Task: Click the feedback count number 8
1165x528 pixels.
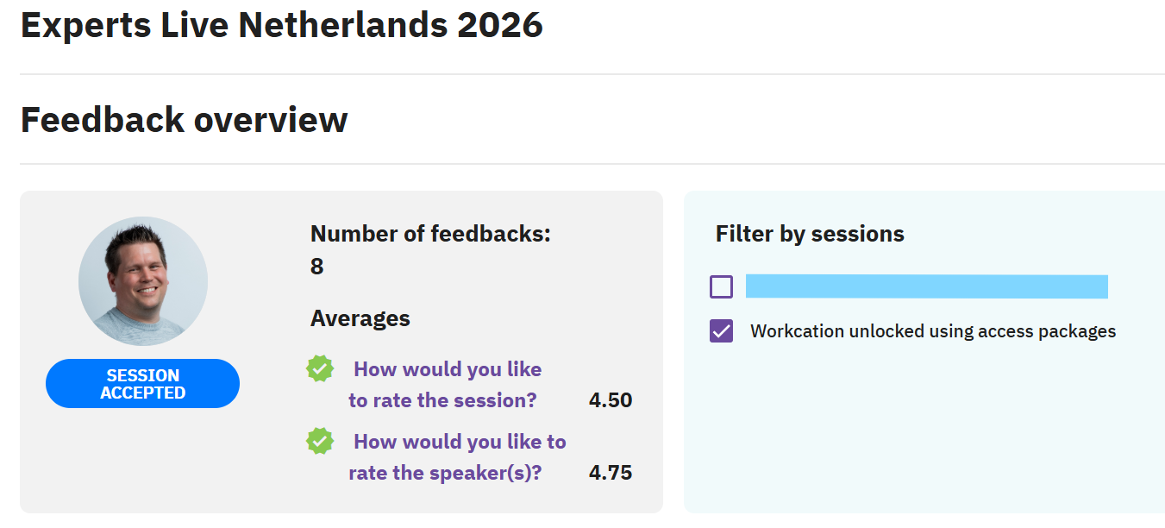Action: (317, 267)
